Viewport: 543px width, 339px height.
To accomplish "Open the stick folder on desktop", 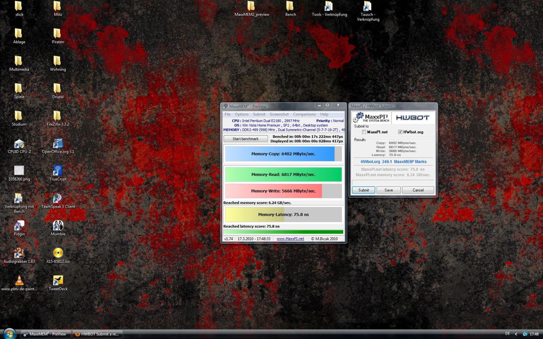I will 19,8.
